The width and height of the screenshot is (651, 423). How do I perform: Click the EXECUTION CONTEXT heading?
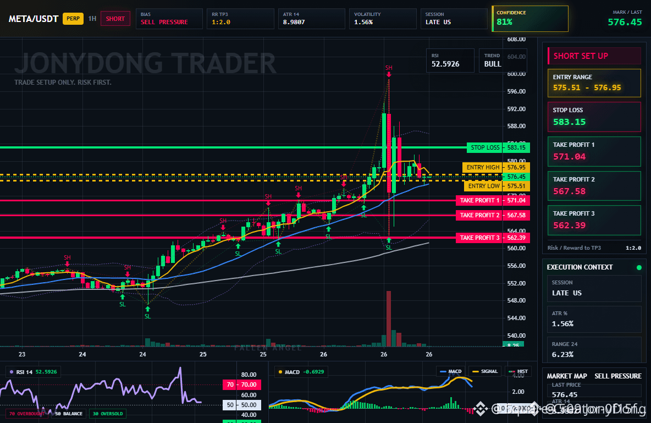click(580, 267)
